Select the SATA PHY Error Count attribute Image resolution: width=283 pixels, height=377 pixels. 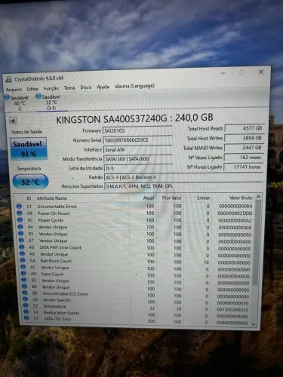pos(60,247)
